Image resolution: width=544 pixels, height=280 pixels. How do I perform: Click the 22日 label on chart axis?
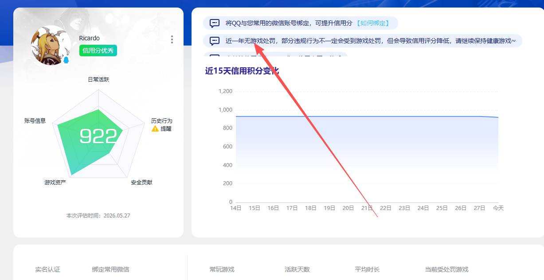386,208
